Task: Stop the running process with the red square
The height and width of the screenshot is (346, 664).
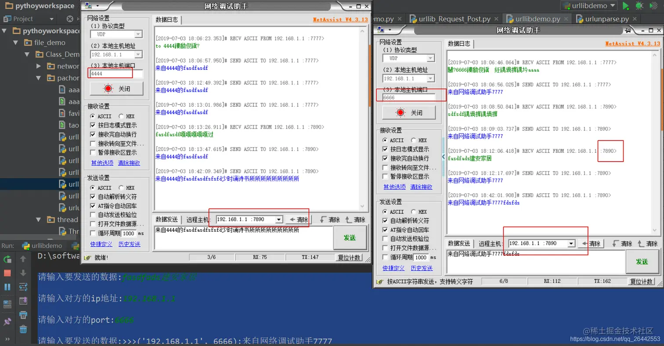Action: 7,273
